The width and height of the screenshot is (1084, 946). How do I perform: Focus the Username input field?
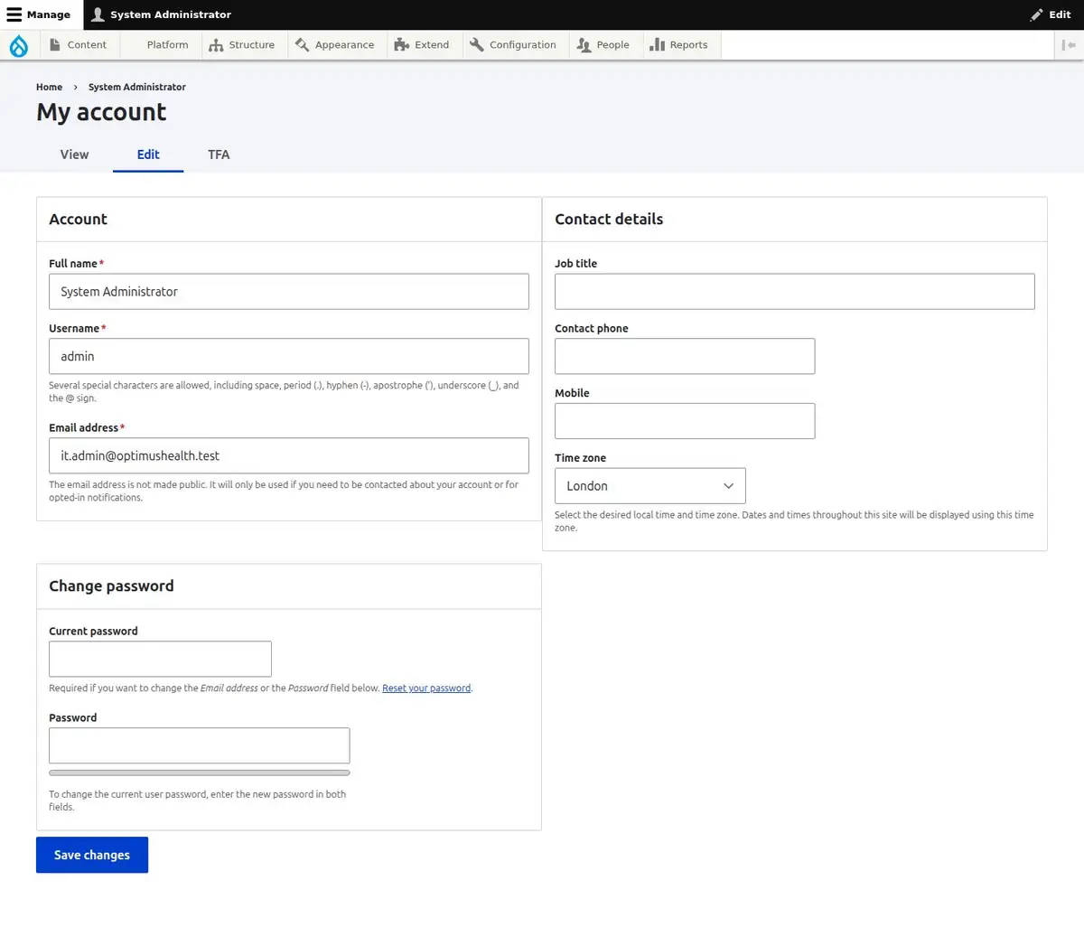point(289,357)
